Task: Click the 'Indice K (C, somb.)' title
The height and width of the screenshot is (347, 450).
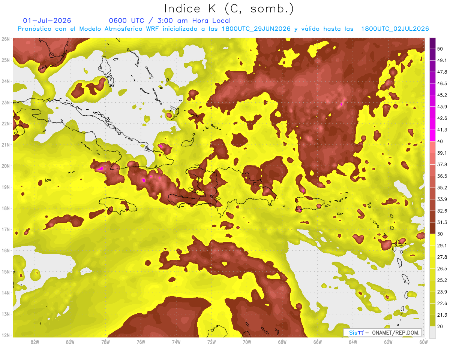Action: (229, 9)
